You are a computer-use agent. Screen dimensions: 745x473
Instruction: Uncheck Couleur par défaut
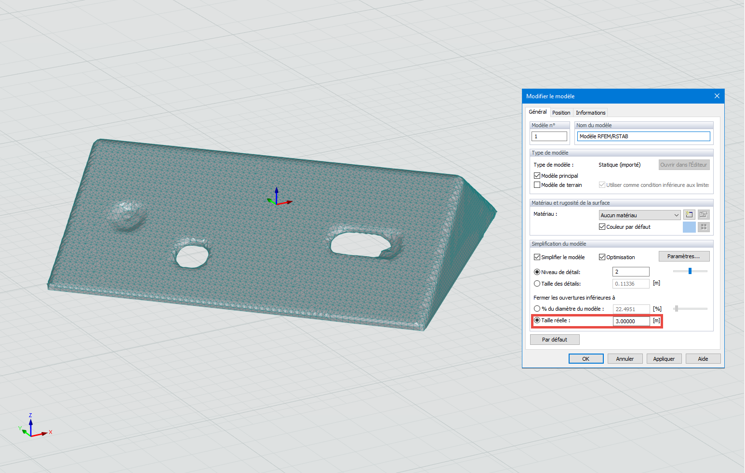pyautogui.click(x=602, y=227)
